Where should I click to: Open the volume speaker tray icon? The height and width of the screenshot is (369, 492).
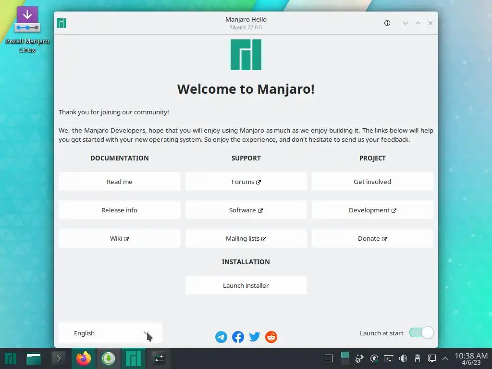(x=403, y=358)
